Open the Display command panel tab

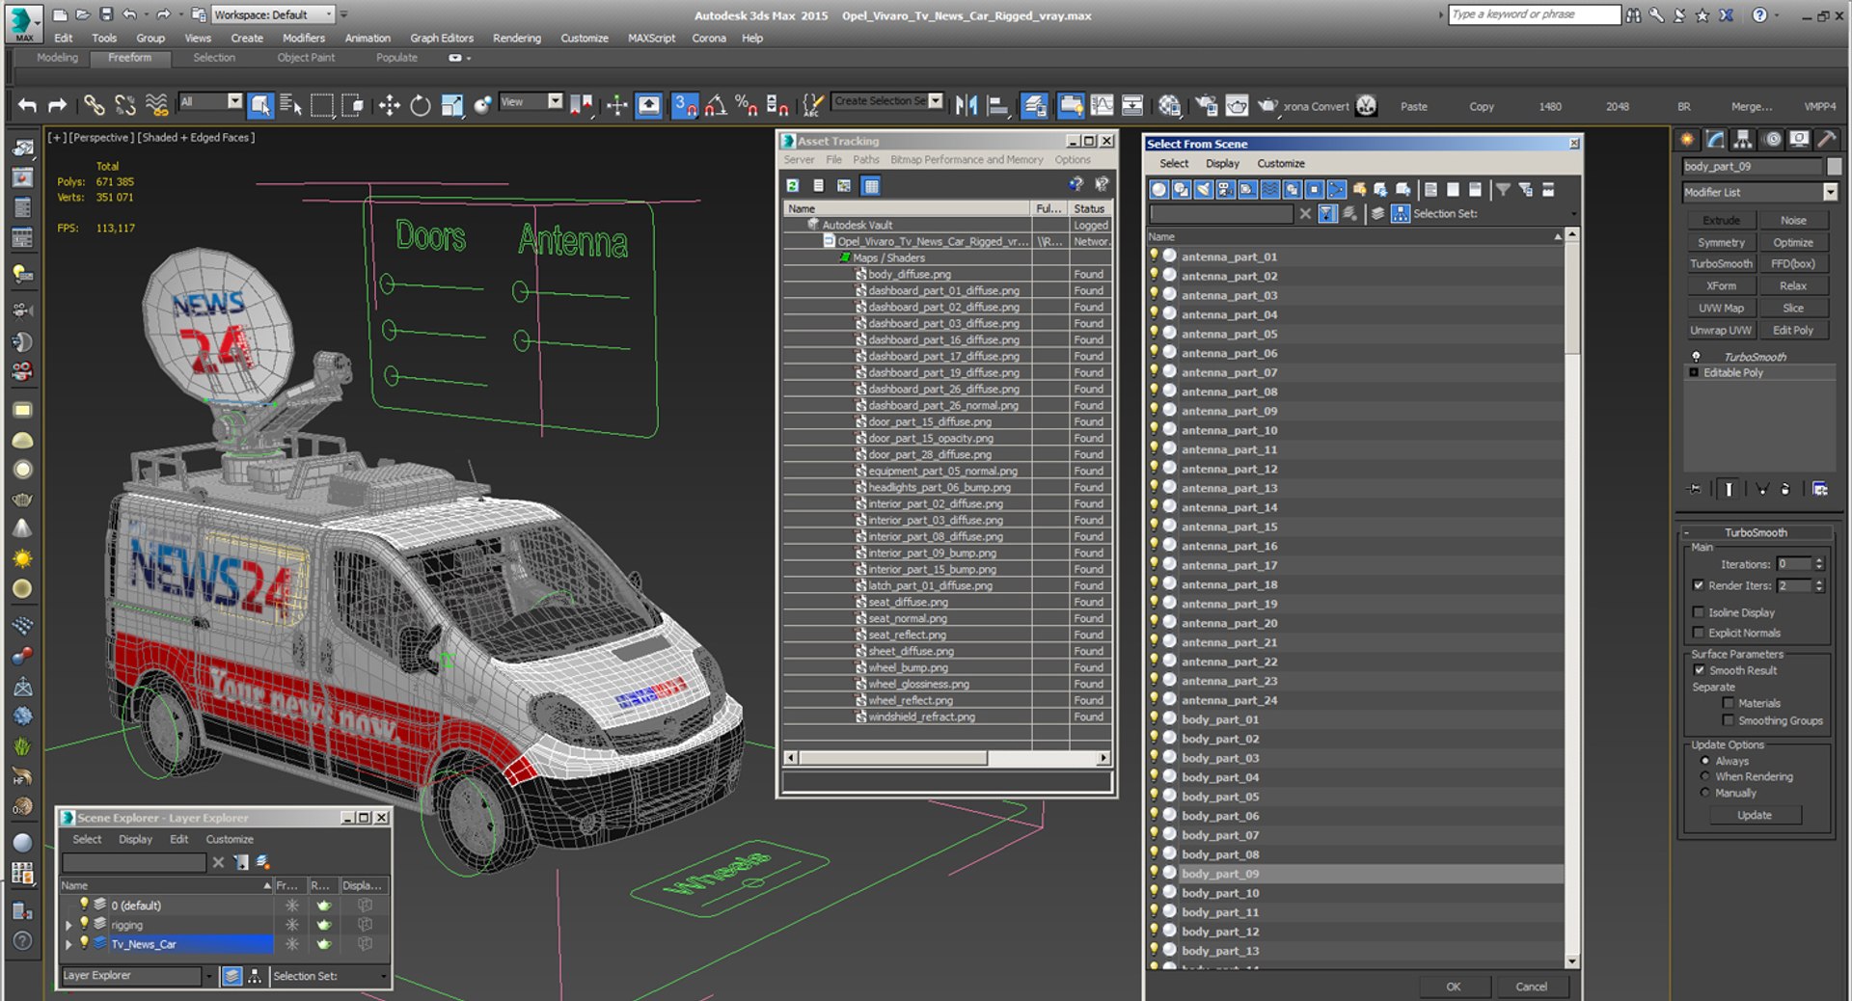pos(1799,140)
